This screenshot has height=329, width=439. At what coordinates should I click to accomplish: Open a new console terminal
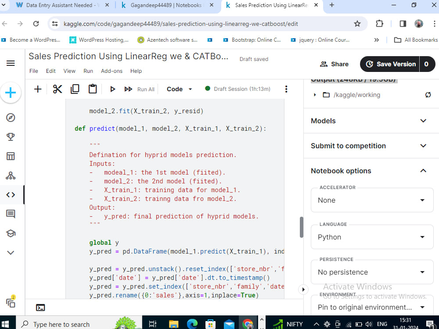pyautogui.click(x=41, y=308)
